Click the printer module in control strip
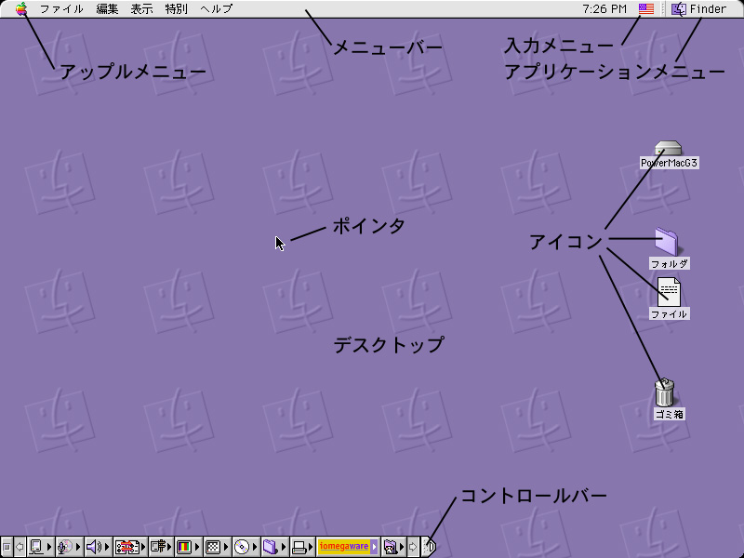Image resolution: width=744 pixels, height=558 pixels. [299, 547]
